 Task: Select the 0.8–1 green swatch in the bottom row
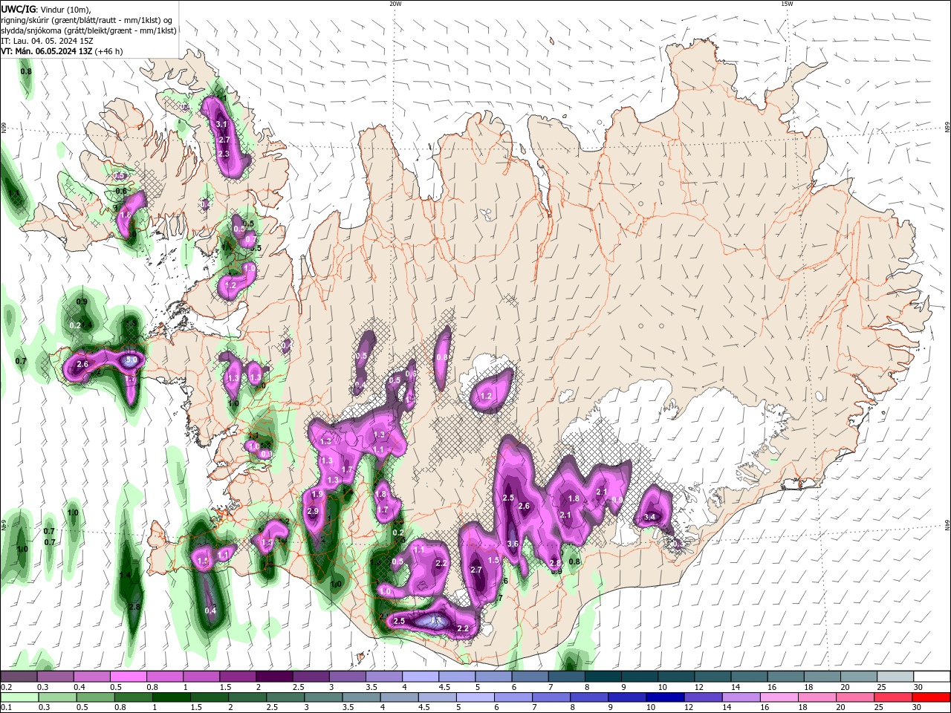point(134,697)
